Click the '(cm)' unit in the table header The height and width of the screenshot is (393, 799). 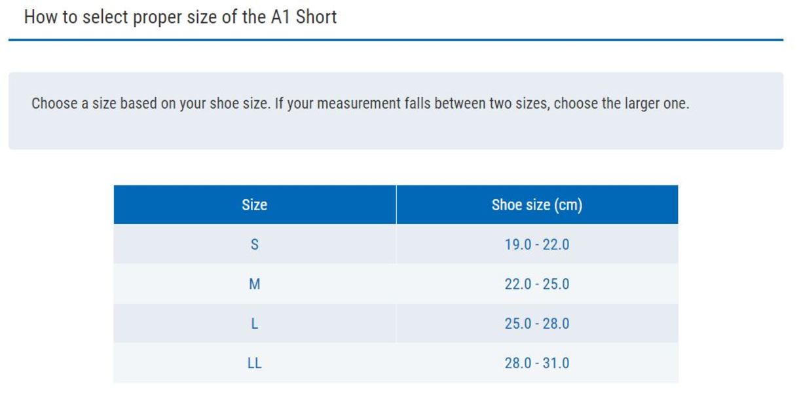coord(568,205)
